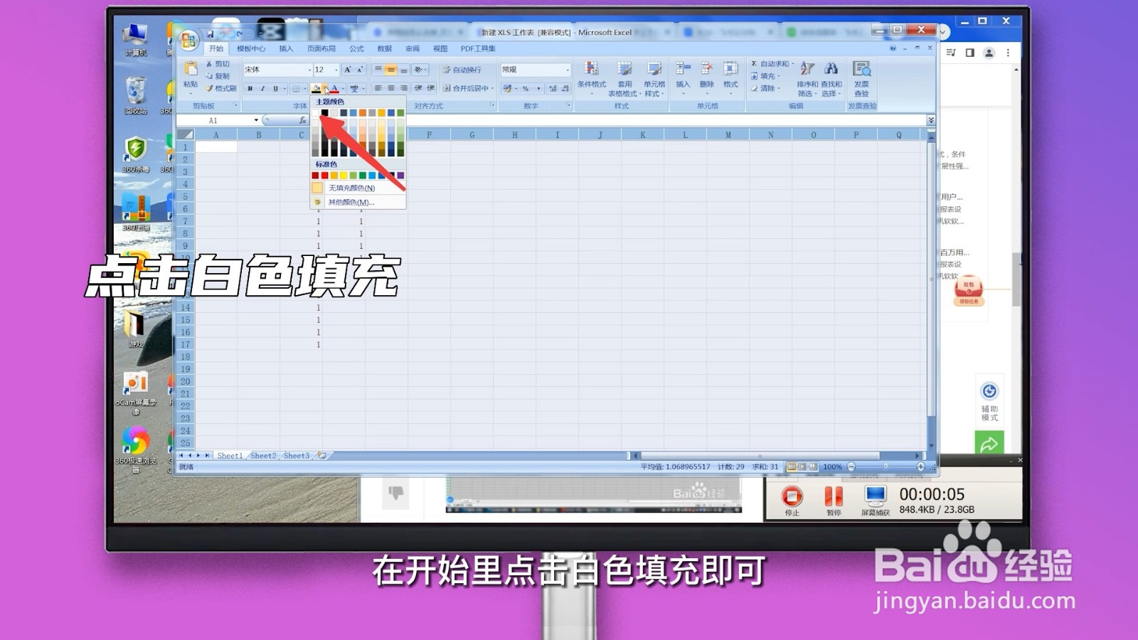
Task: Click the Cut (剪切) button
Action: point(218,64)
